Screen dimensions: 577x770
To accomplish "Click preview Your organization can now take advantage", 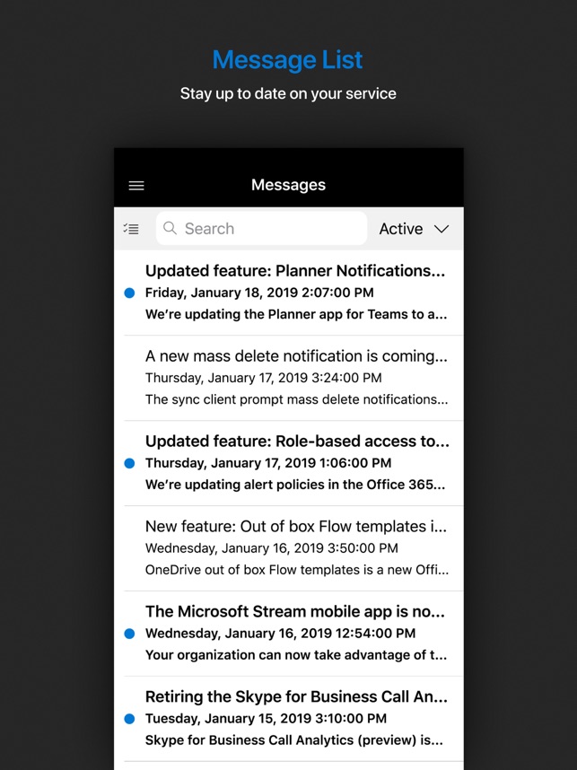I will coord(296,654).
